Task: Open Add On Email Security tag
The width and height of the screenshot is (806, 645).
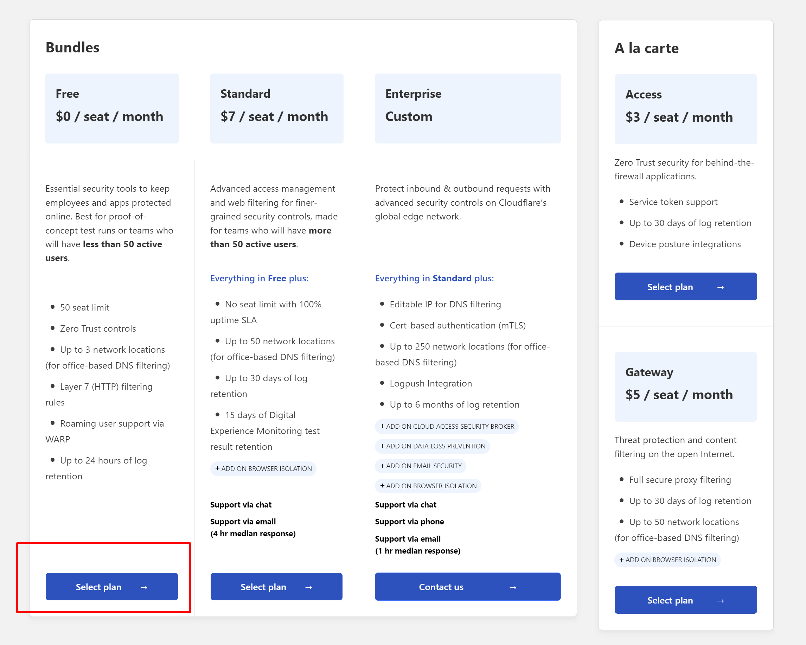Action: (421, 466)
